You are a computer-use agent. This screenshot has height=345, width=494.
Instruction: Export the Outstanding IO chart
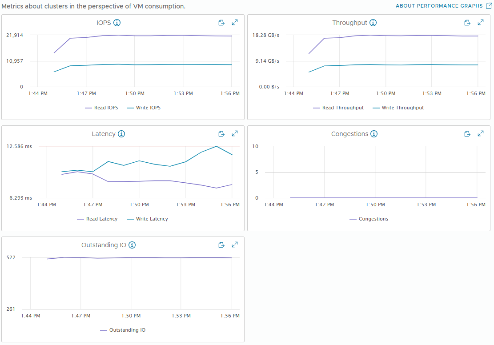[221, 245]
